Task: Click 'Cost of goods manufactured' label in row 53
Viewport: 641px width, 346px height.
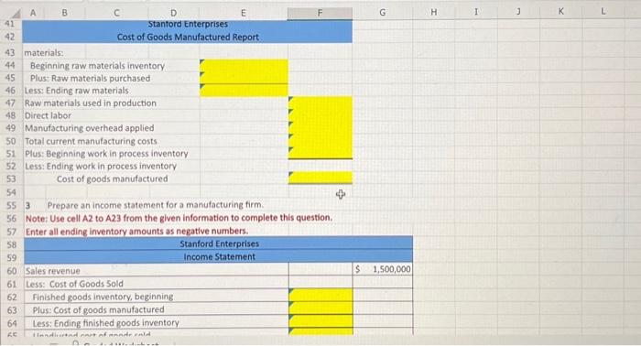Action: pyautogui.click(x=112, y=178)
